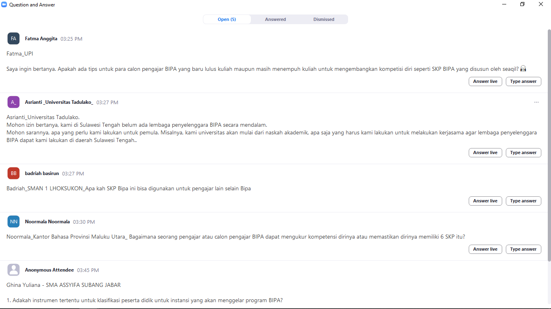Answer live for Fatma Anggita's question
The image size is (551, 309).
pyautogui.click(x=485, y=81)
